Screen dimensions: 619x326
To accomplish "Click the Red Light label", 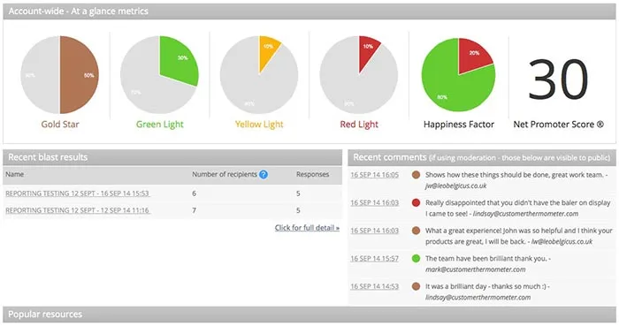I will 359,125.
